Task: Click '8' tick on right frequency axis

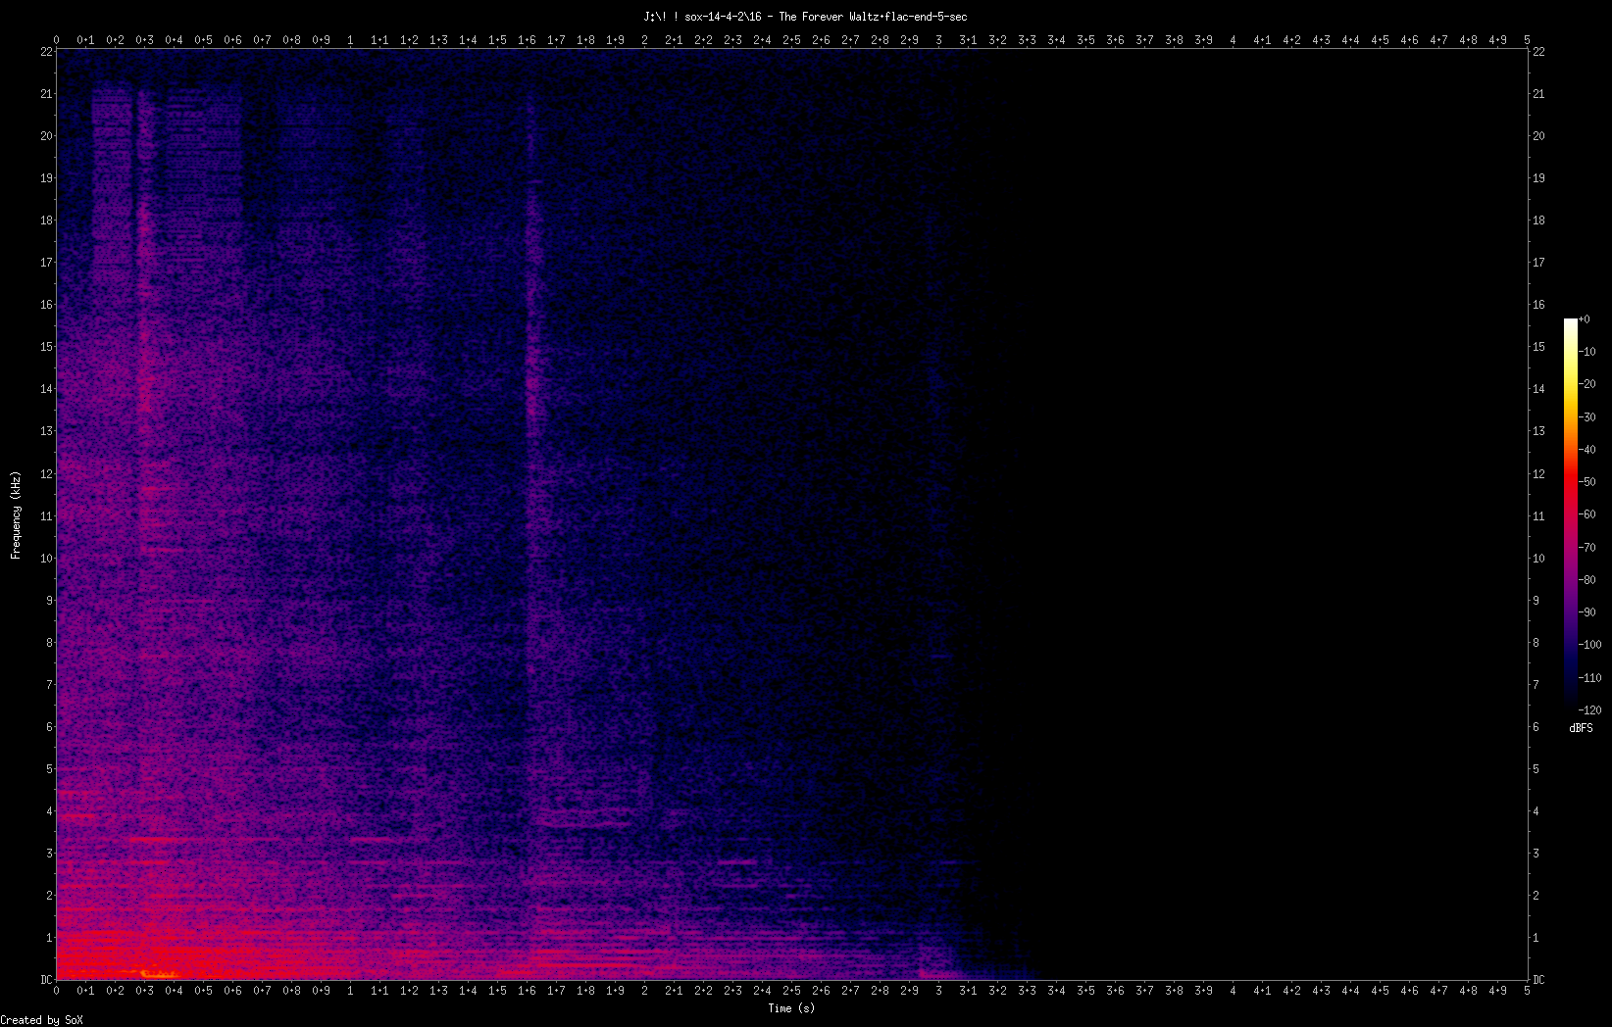Action: [x=1536, y=643]
